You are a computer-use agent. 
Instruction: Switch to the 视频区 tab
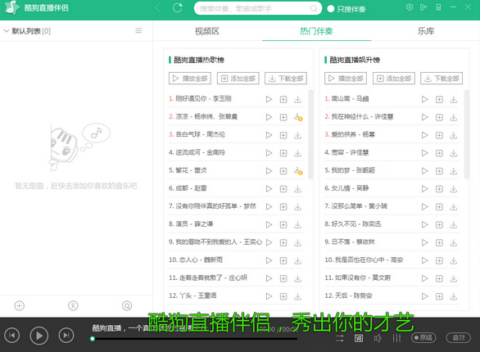point(207,31)
